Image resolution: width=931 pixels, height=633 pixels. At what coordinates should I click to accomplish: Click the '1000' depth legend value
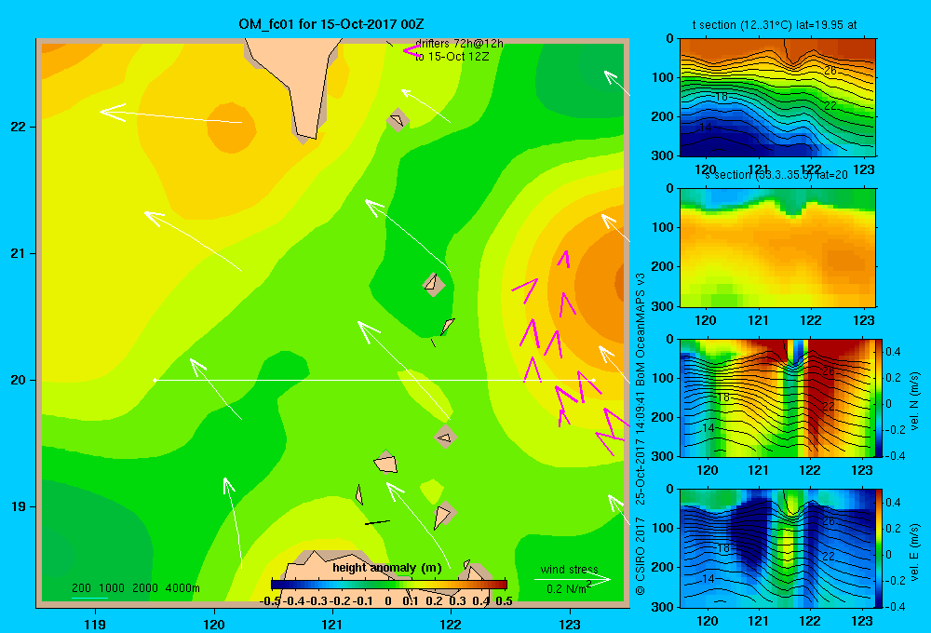click(x=112, y=588)
